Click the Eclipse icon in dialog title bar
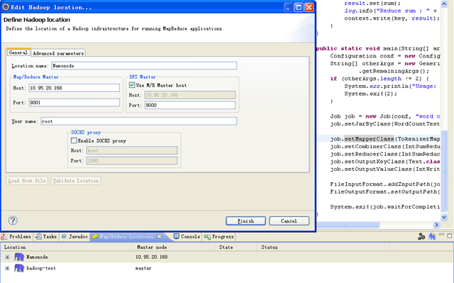Image resolution: width=454 pixels, height=283 pixels. coord(6,7)
